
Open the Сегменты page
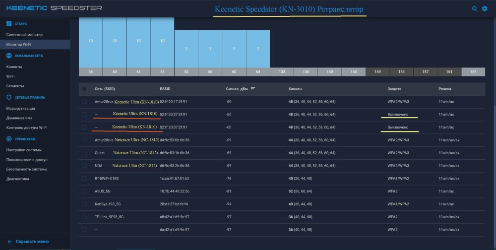pos(15,86)
